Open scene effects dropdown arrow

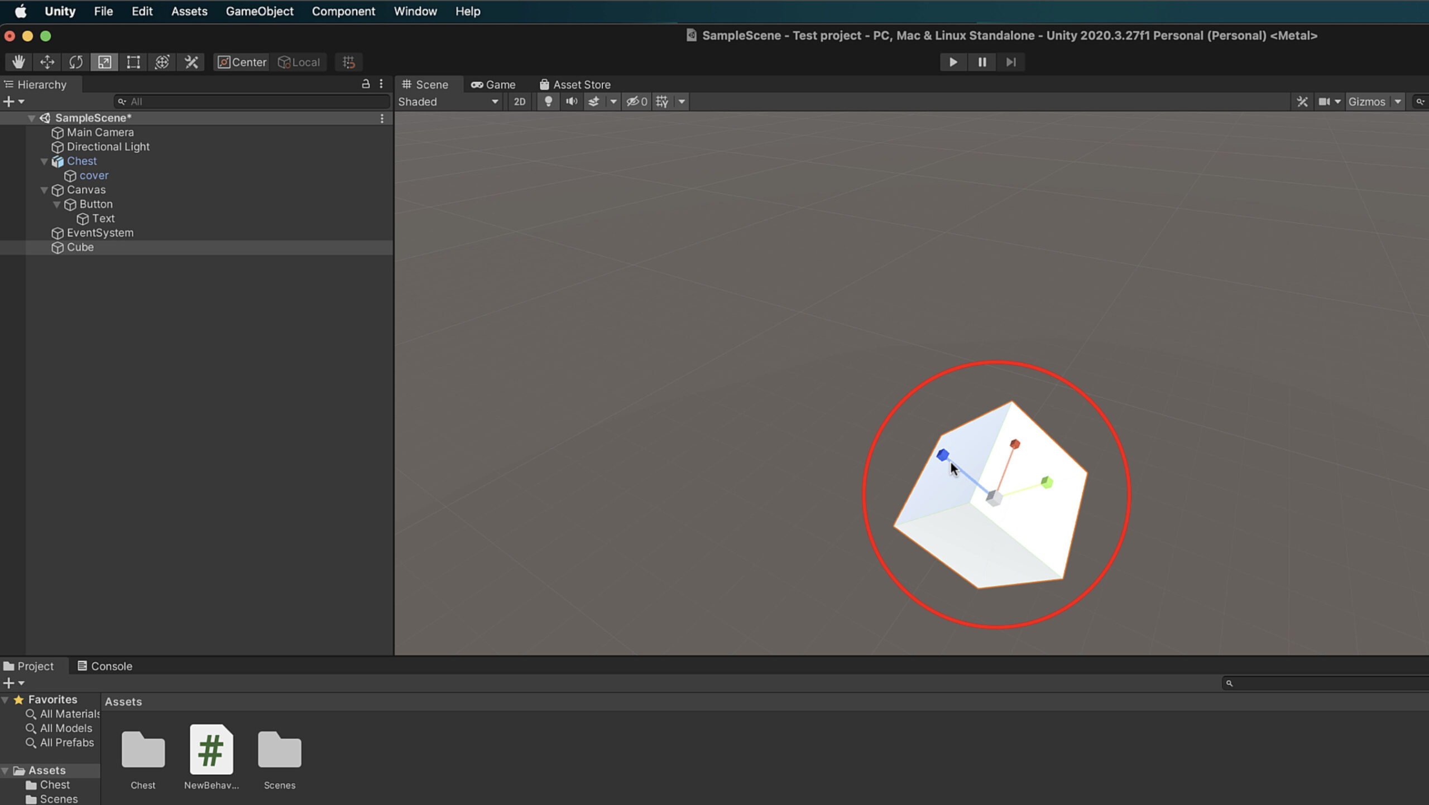tap(613, 102)
